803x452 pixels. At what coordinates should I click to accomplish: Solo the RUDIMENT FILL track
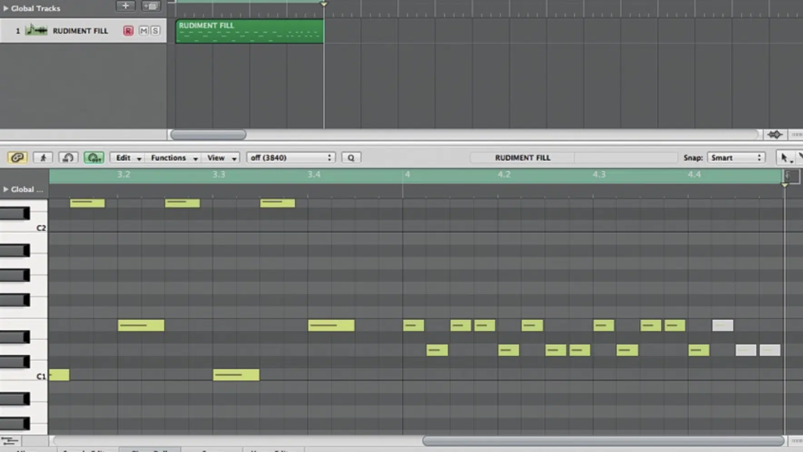(155, 30)
